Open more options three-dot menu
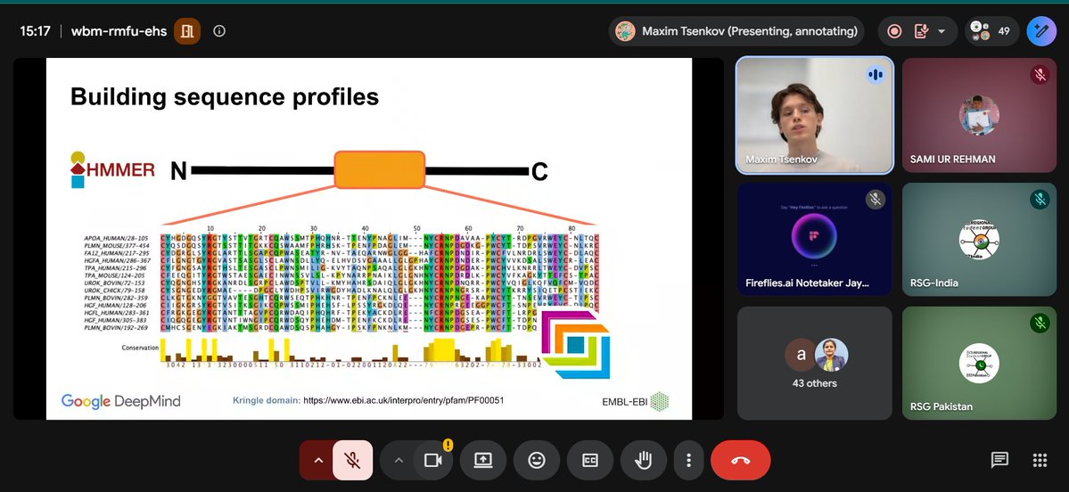 click(x=688, y=460)
